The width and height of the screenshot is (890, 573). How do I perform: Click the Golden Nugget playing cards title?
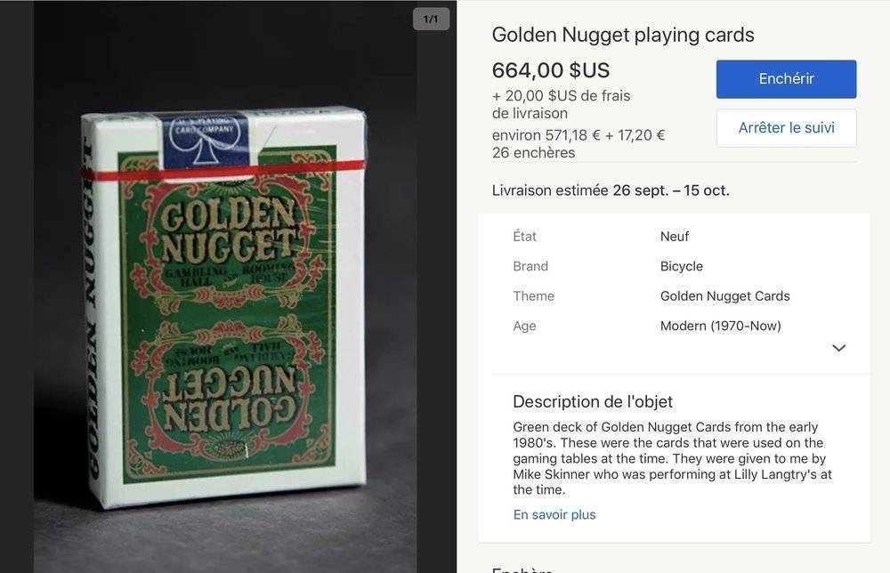(623, 36)
